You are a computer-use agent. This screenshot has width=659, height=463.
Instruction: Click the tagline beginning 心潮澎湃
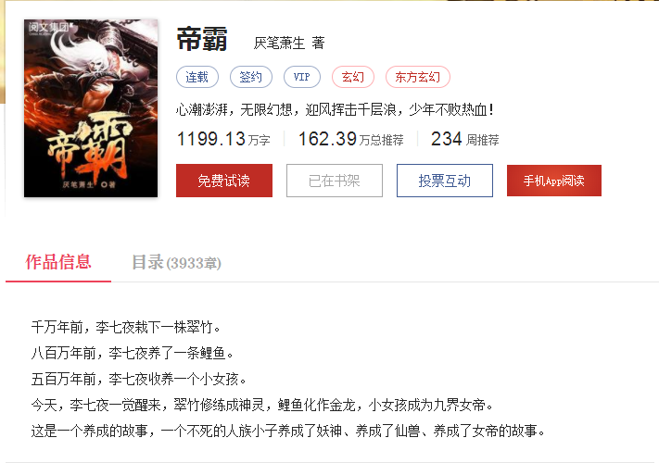[335, 110]
